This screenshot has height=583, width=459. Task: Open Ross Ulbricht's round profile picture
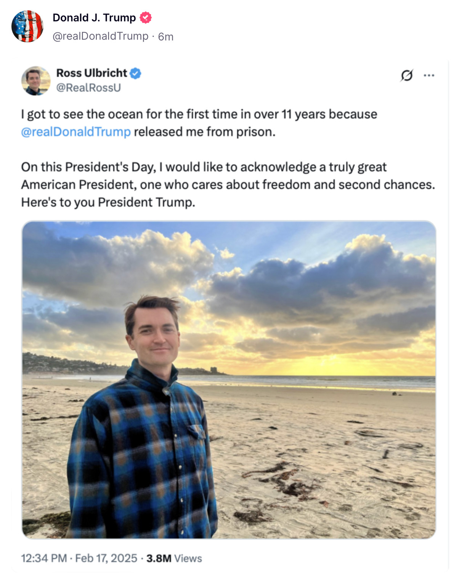tap(36, 81)
